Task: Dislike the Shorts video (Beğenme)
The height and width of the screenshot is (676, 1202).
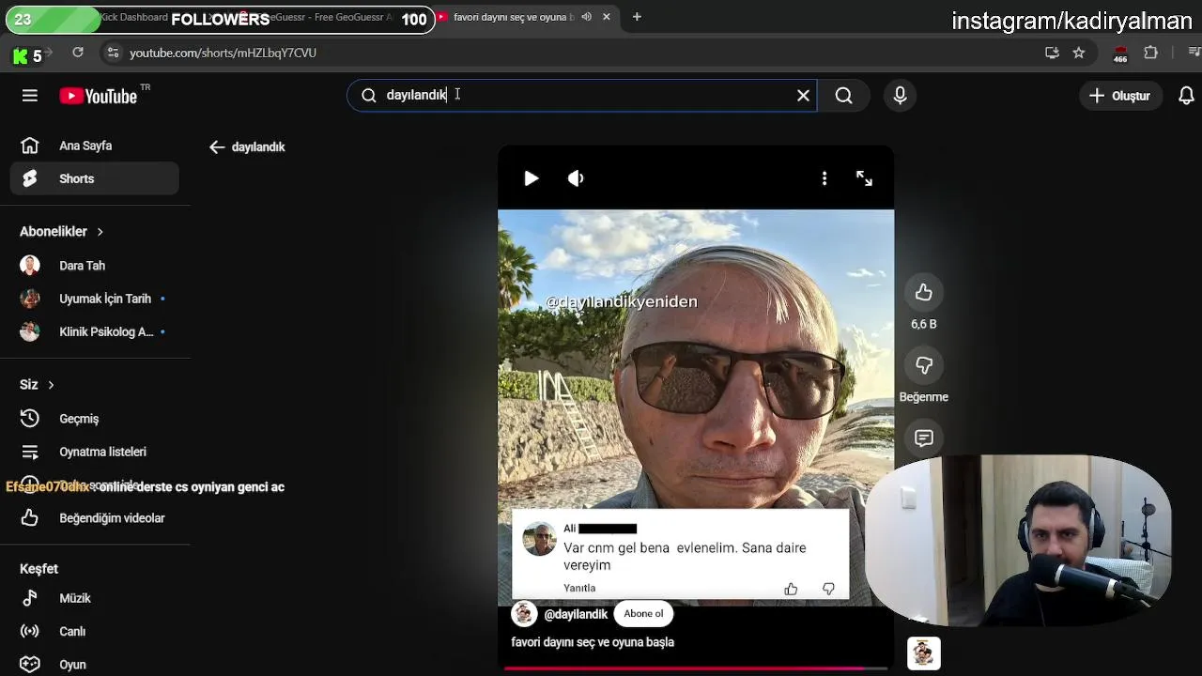Action: click(x=924, y=365)
